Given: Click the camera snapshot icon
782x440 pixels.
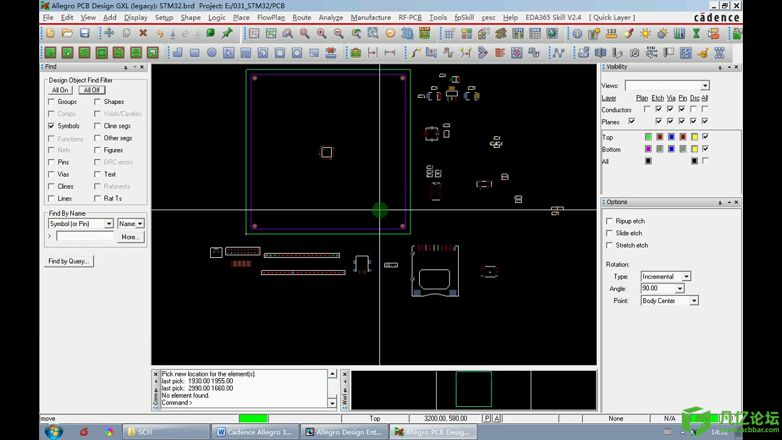Looking at the screenshot, I should pyautogui.click(x=635, y=53).
